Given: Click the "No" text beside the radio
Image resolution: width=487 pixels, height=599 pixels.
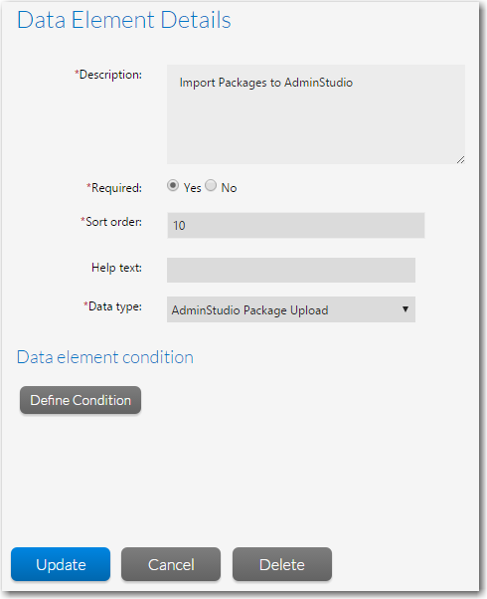Looking at the screenshot, I should [x=229, y=188].
